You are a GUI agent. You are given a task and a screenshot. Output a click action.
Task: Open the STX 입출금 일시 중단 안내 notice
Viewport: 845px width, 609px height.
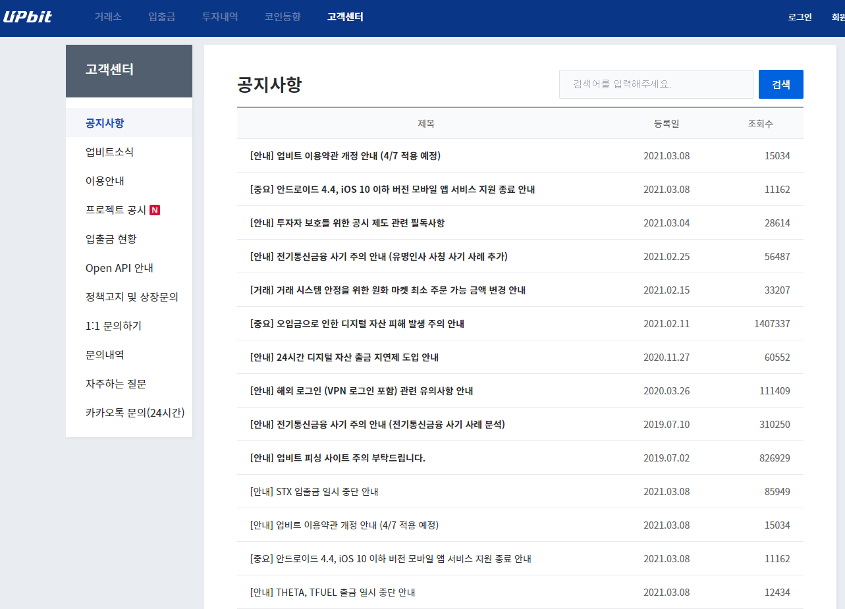click(314, 492)
